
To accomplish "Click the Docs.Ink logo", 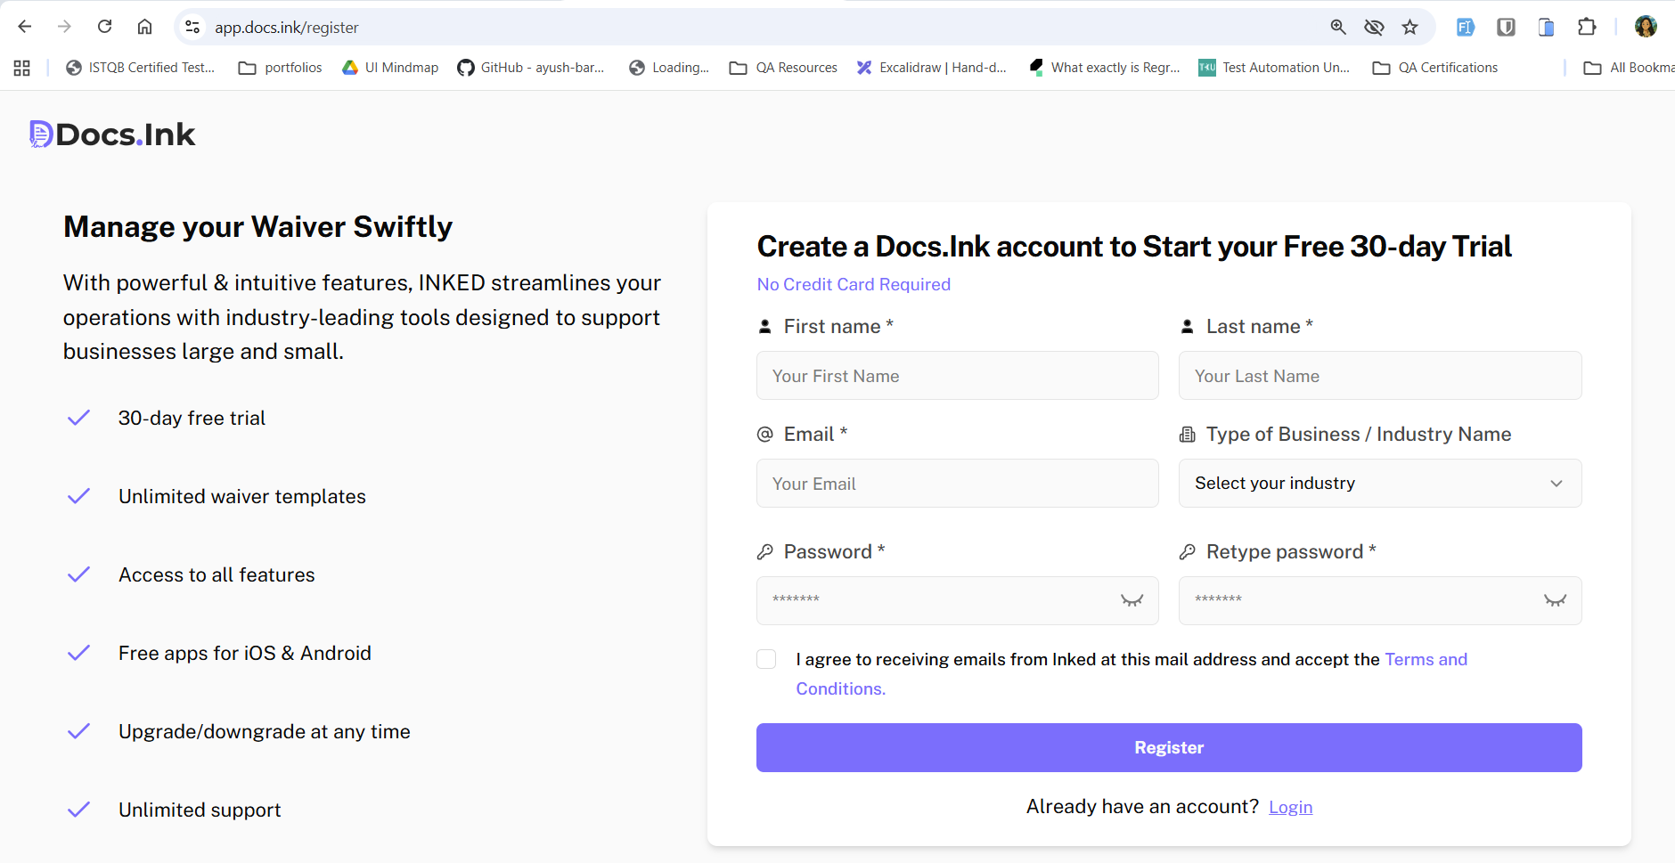I will click(112, 134).
